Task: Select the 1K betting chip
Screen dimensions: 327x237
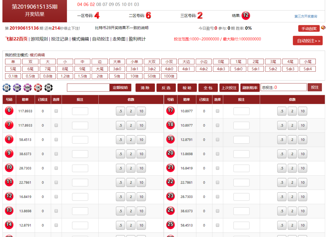Action: click(38, 88)
